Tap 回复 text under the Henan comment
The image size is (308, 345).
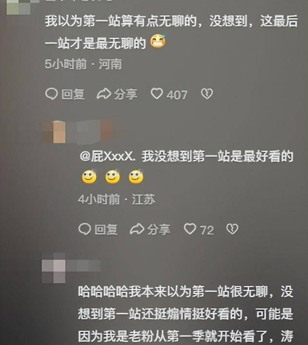point(73,94)
